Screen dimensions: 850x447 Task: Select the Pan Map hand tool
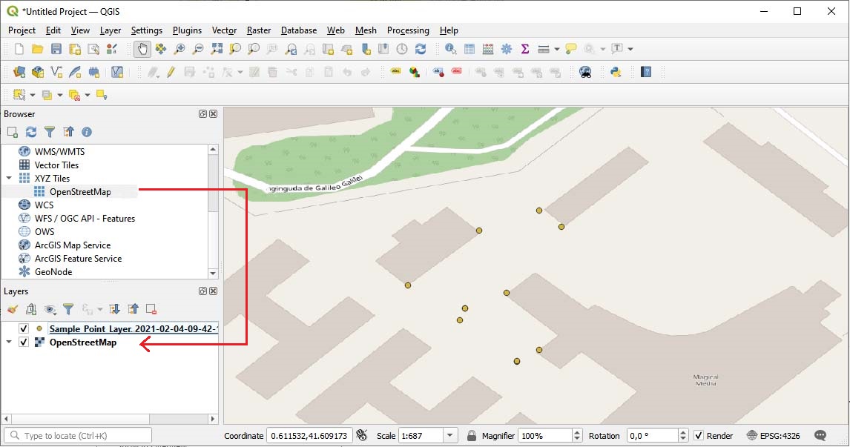click(x=142, y=49)
